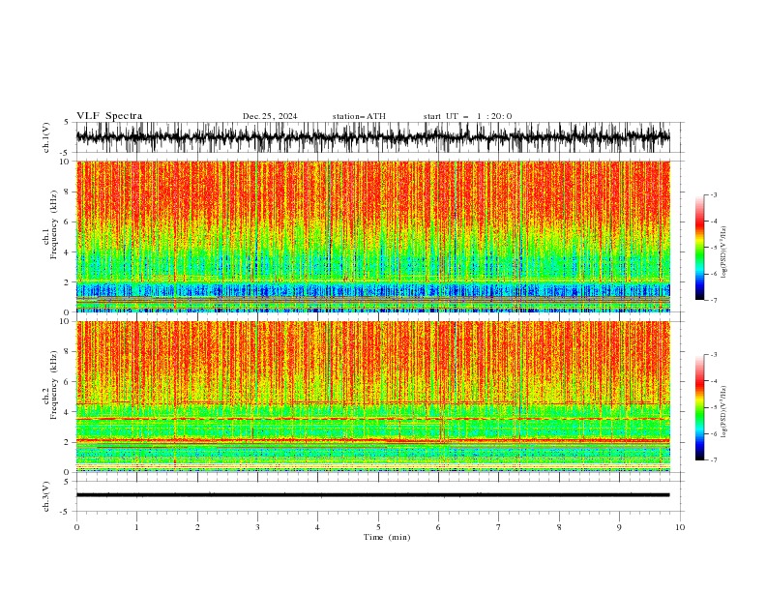Viewport: 766px width, 592px height.
Task: Click the ch.1 voltage waveform trace
Action: click(x=372, y=137)
